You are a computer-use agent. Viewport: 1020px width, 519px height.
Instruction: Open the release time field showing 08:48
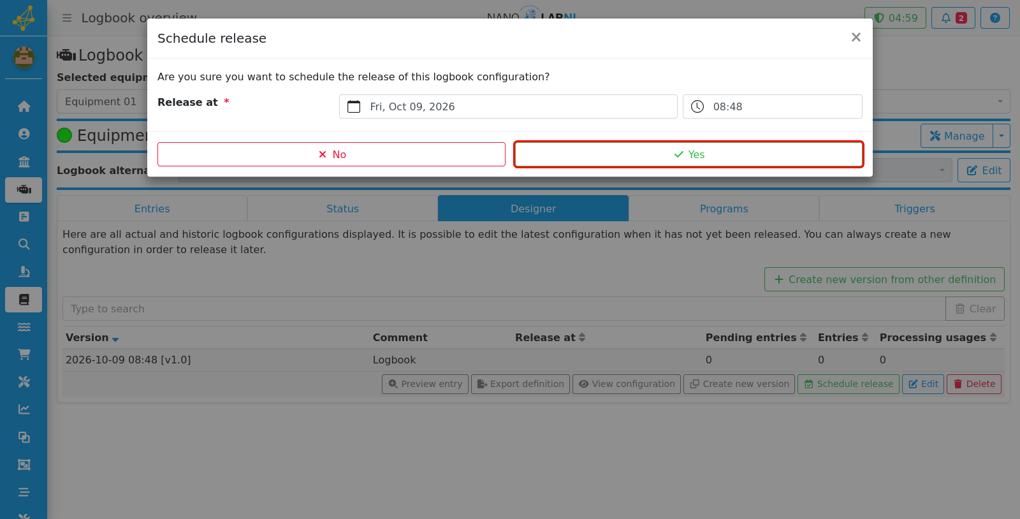773,106
